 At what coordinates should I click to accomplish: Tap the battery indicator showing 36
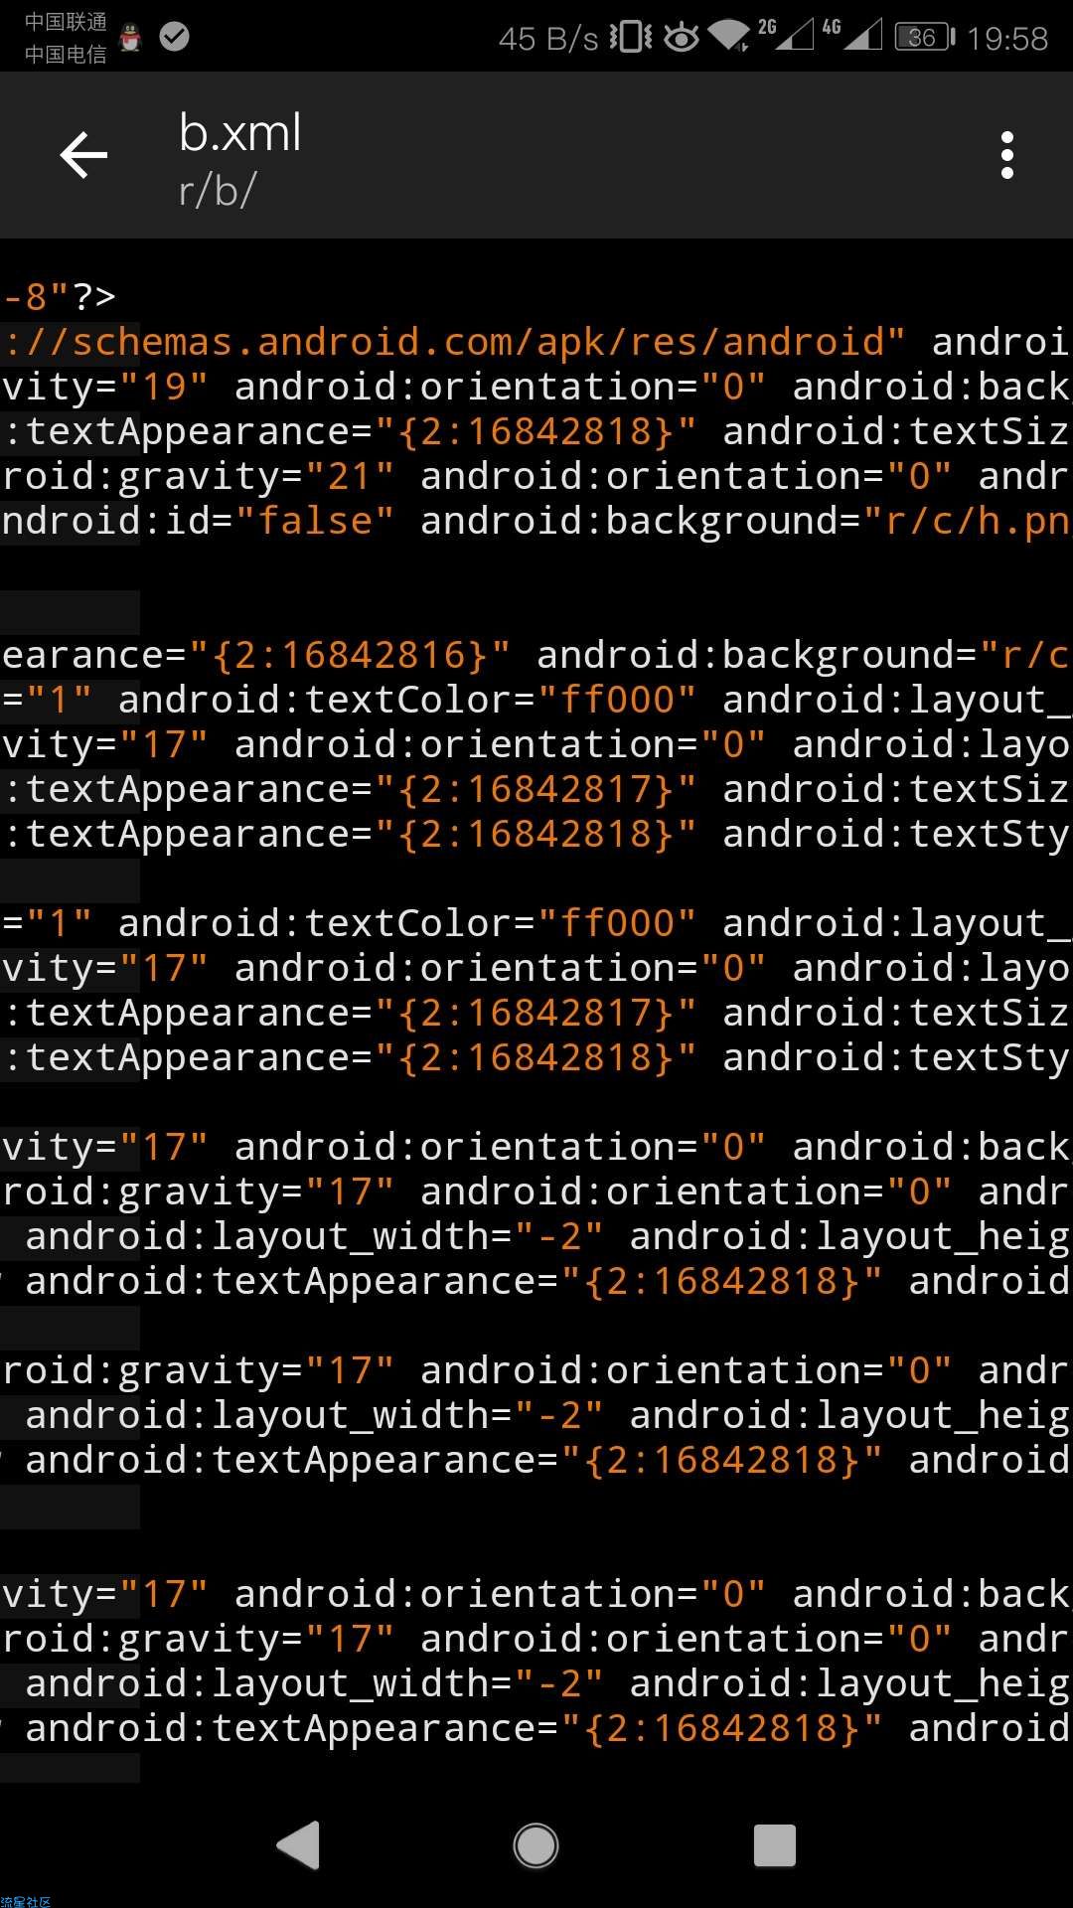click(x=924, y=38)
